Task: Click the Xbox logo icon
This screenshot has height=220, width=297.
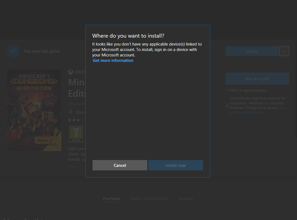Action: [70, 72]
